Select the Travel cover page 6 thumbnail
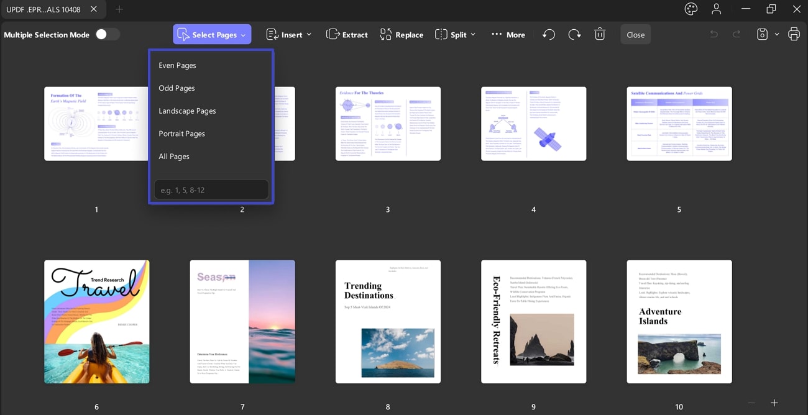The width and height of the screenshot is (808, 415). pyautogui.click(x=96, y=322)
